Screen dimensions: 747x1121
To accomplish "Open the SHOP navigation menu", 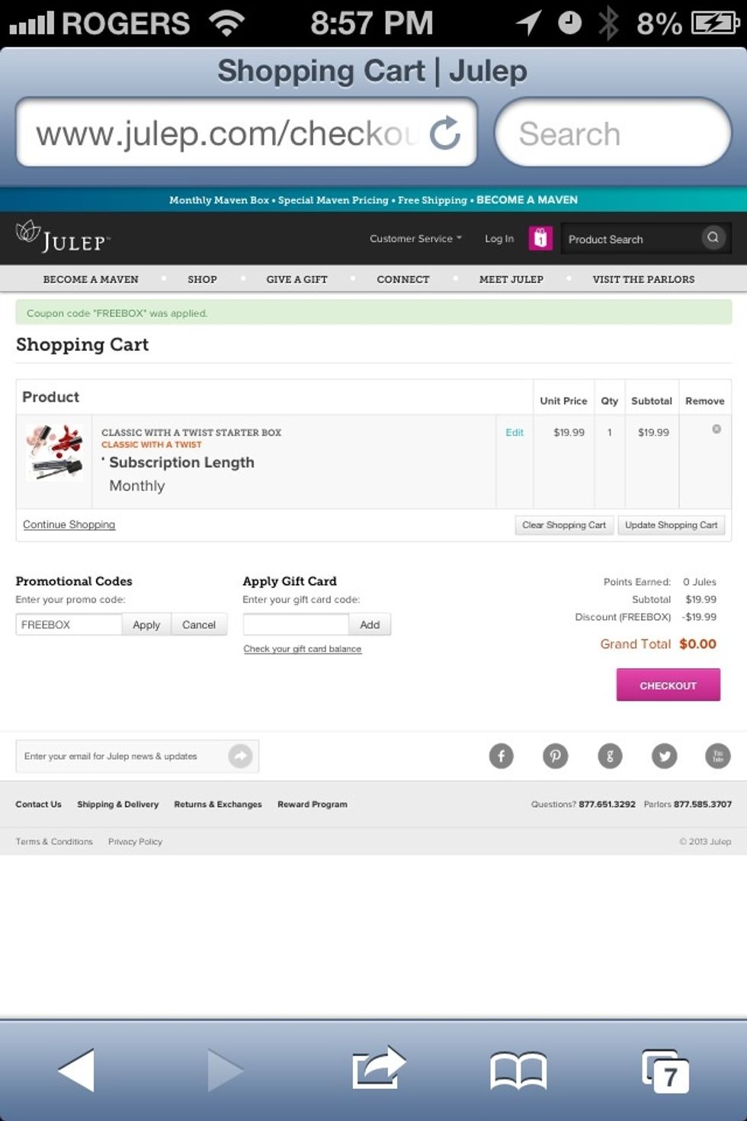I will pyautogui.click(x=202, y=279).
